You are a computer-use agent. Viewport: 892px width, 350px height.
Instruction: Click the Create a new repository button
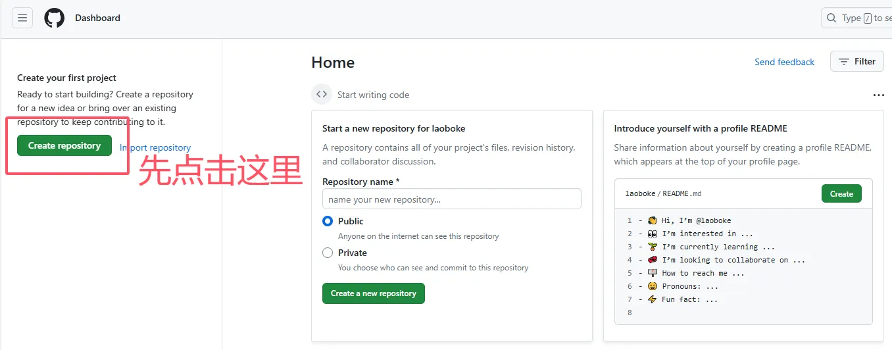point(373,293)
